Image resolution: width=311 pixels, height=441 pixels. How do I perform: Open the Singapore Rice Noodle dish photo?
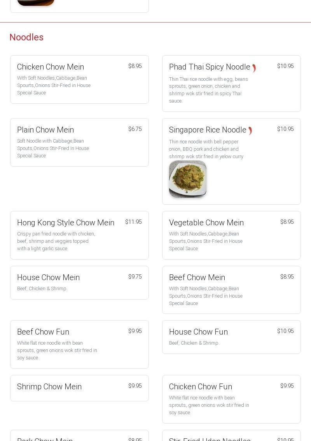[x=188, y=179]
